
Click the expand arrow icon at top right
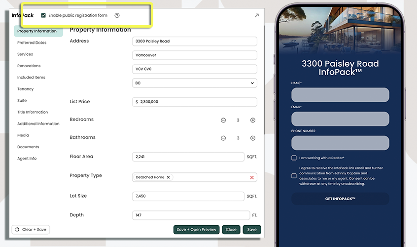[x=256, y=15]
